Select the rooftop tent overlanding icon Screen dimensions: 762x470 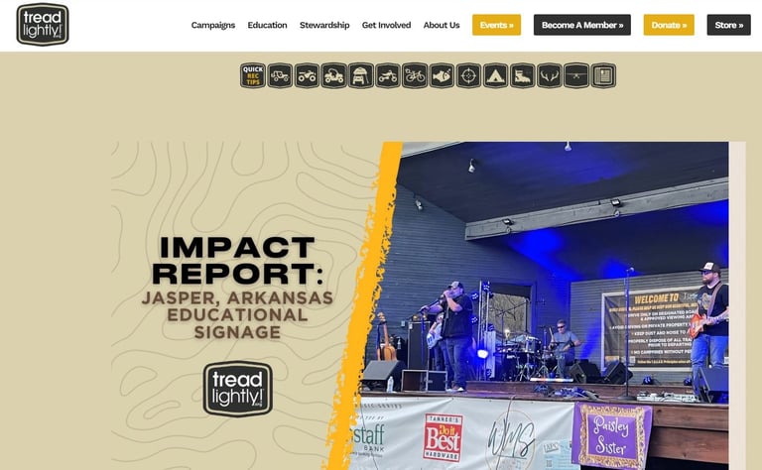tap(360, 75)
